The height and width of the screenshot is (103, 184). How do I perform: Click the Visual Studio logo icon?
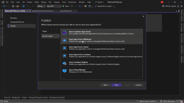3,2
